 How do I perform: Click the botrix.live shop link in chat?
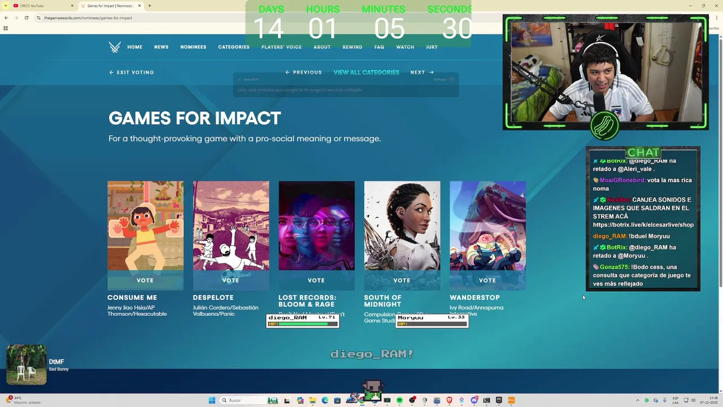click(643, 224)
